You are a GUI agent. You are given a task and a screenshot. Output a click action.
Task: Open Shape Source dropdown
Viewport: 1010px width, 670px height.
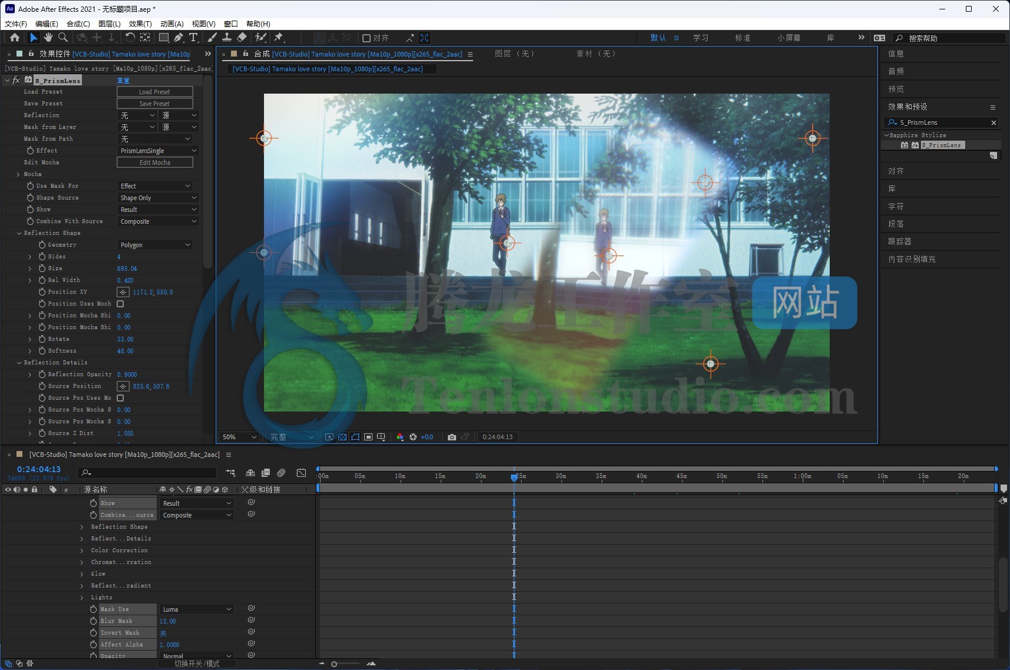point(158,198)
